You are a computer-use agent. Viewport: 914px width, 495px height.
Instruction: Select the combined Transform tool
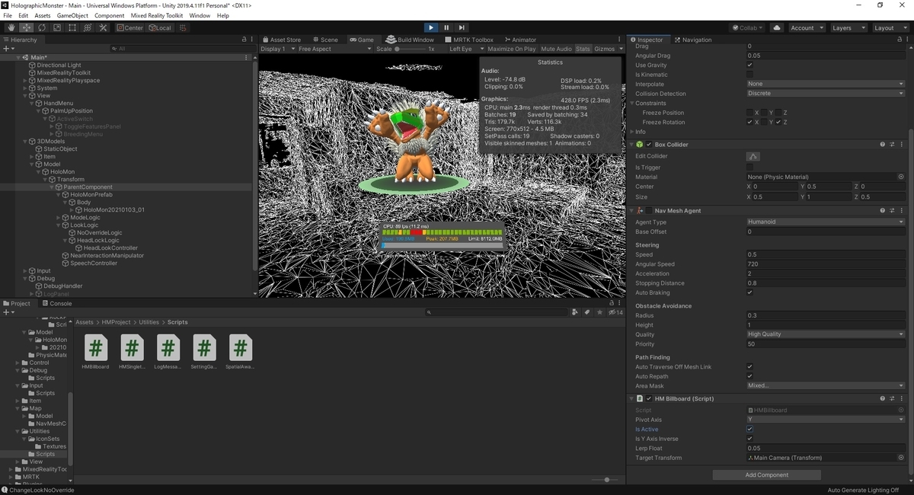click(x=87, y=27)
